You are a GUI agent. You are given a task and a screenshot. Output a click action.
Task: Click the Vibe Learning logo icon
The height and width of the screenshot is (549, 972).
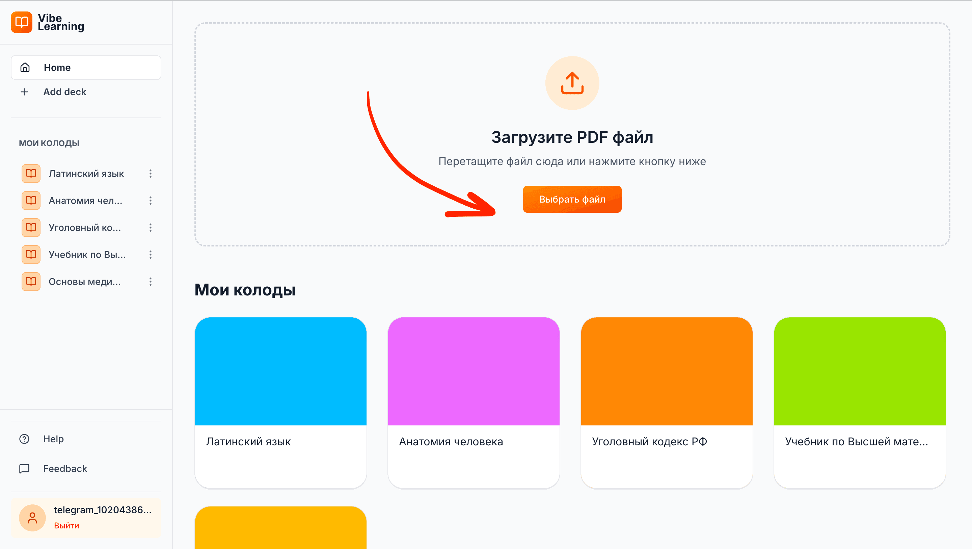(21, 23)
